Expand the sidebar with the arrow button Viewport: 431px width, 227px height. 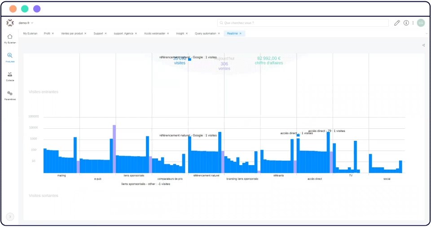(10, 217)
